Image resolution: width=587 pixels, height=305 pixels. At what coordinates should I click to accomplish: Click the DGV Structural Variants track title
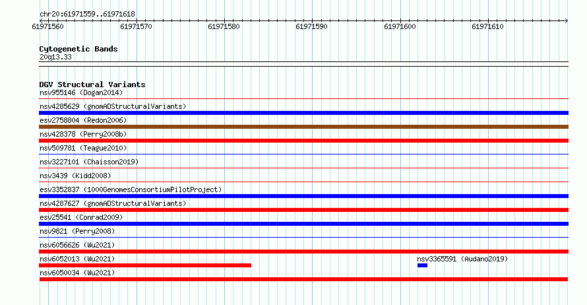click(x=92, y=85)
